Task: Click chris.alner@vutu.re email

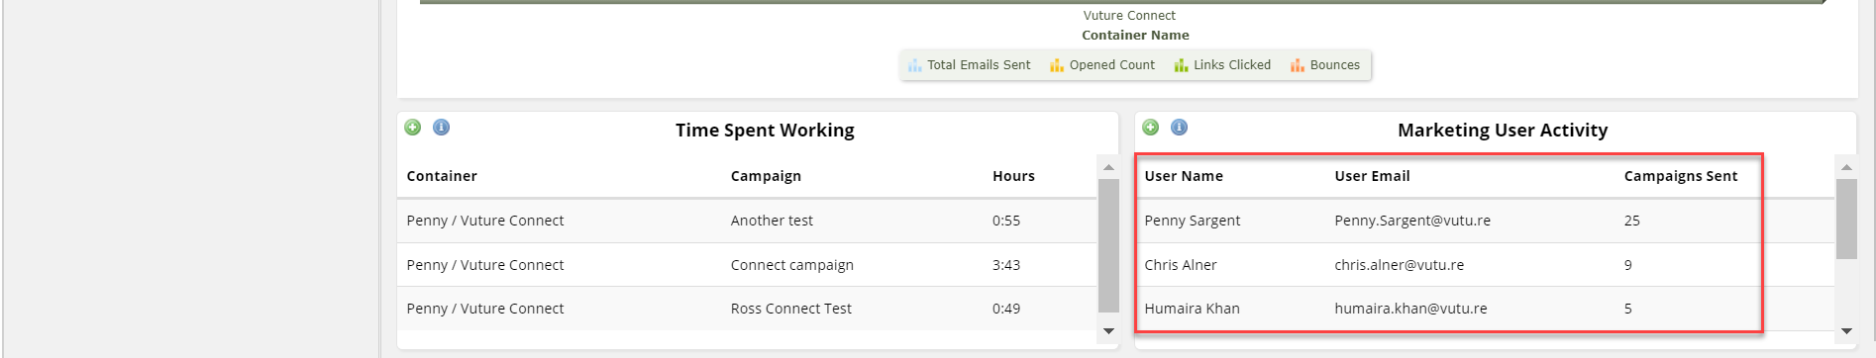Action: 1400,265
